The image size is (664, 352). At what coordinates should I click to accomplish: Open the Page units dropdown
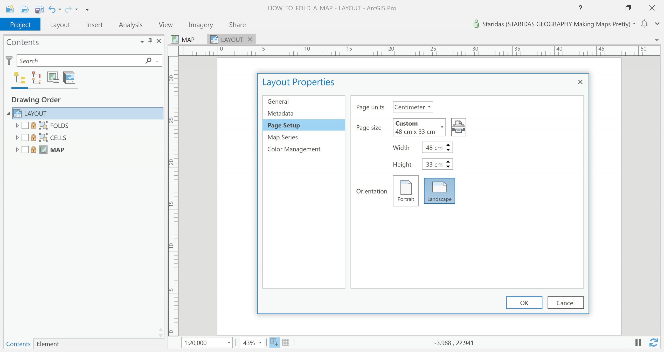point(413,107)
